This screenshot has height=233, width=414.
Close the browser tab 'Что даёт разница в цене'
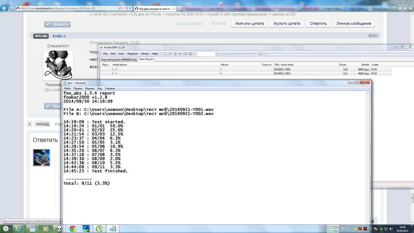(x=174, y=8)
